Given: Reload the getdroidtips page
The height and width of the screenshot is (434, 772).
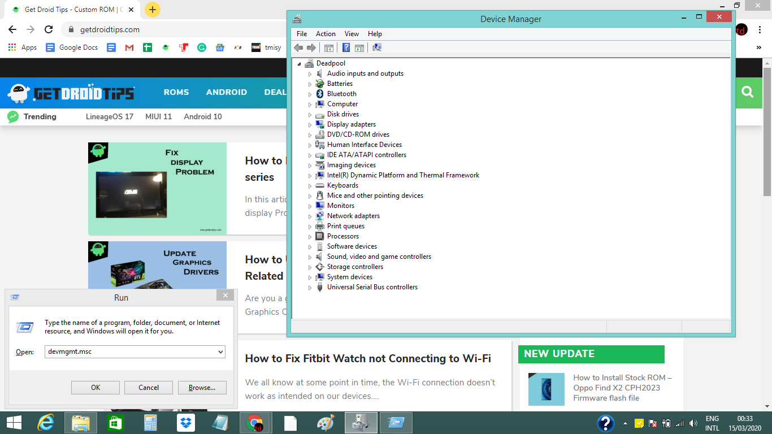Looking at the screenshot, I should [x=49, y=29].
